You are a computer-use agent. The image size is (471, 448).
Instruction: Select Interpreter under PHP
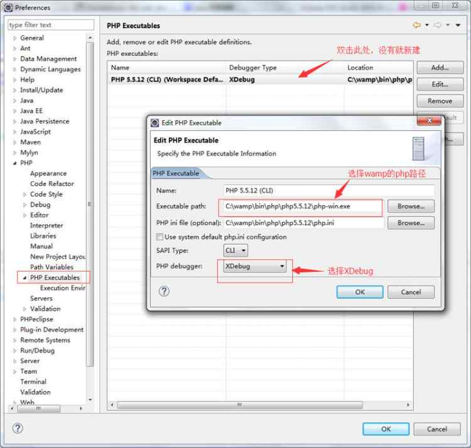point(46,226)
